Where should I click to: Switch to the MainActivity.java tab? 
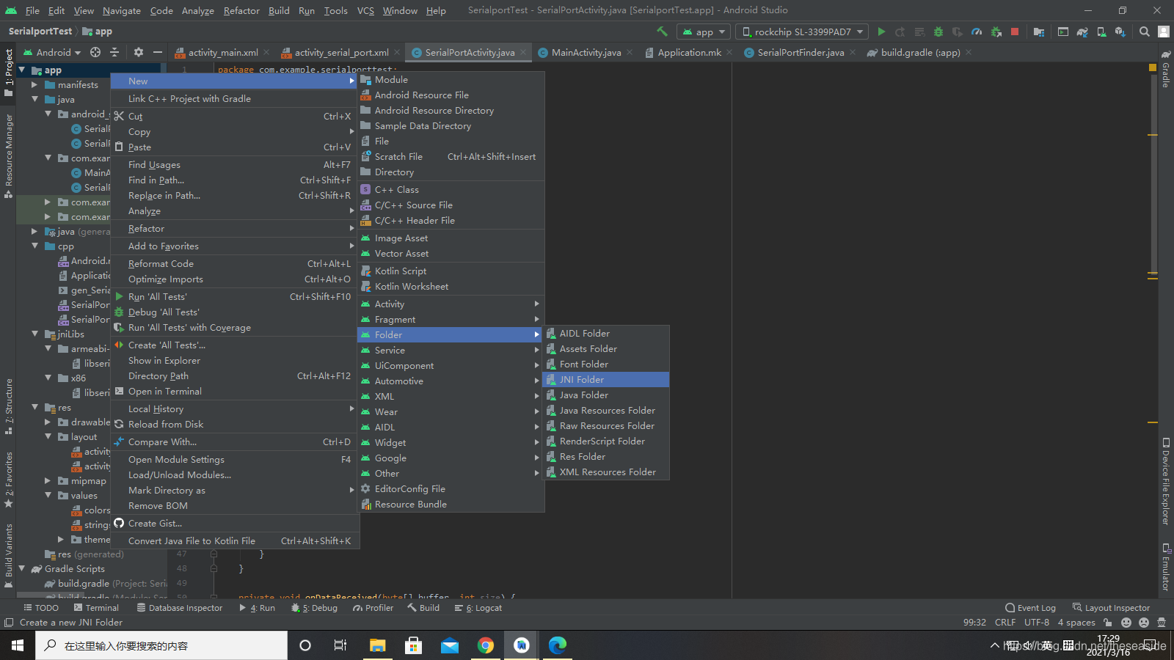click(x=586, y=53)
